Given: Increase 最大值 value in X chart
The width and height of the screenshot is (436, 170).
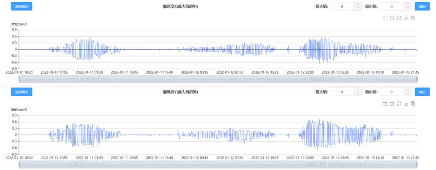Looking at the screenshot, I should [358, 4].
